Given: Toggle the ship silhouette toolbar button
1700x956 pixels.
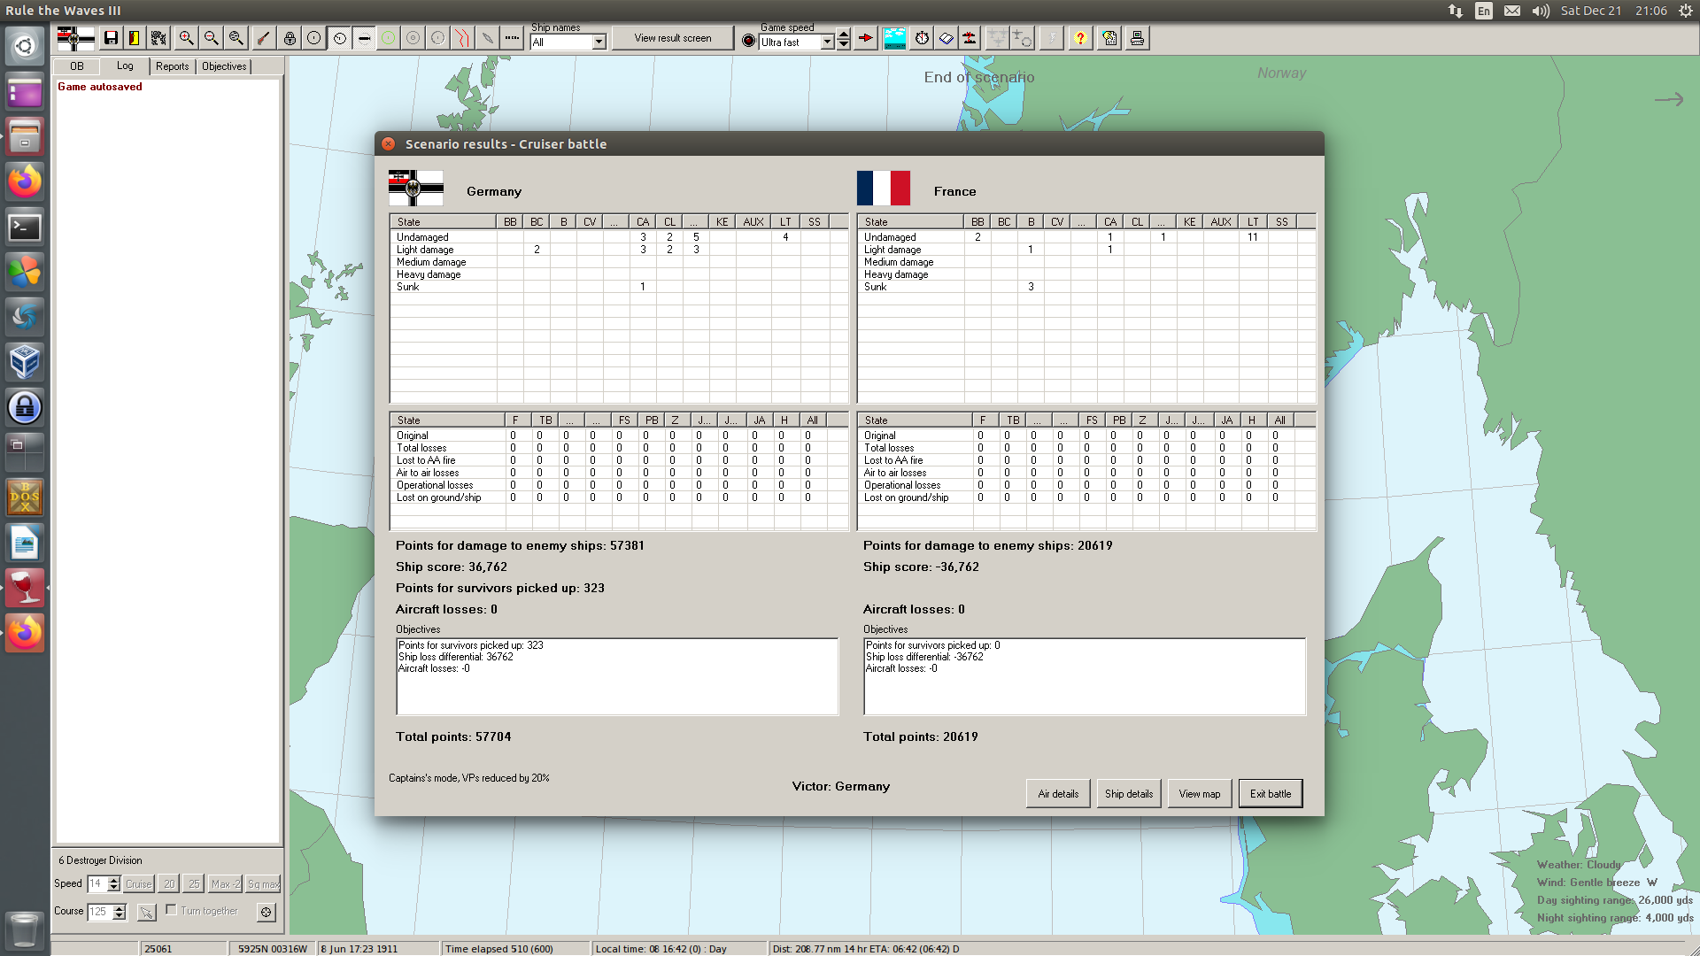Looking at the screenshot, I should (x=364, y=38).
